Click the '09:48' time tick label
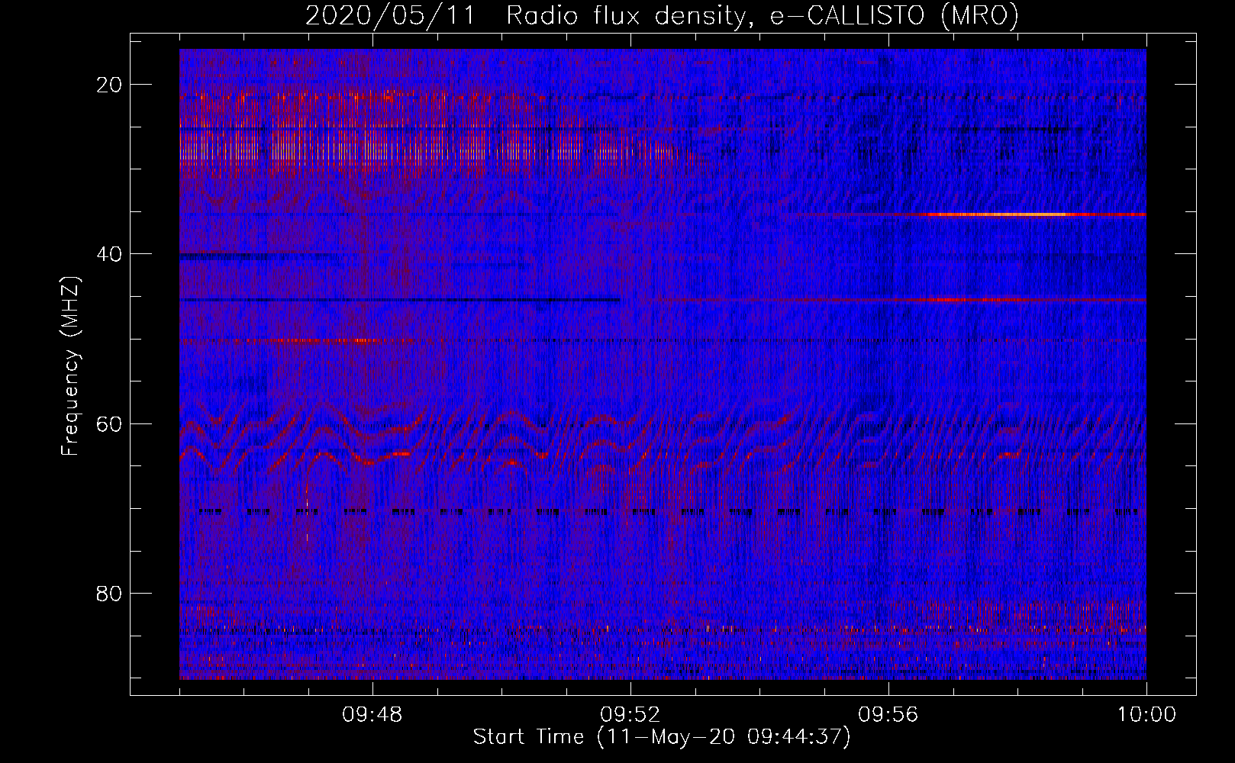The image size is (1235, 763). click(372, 715)
